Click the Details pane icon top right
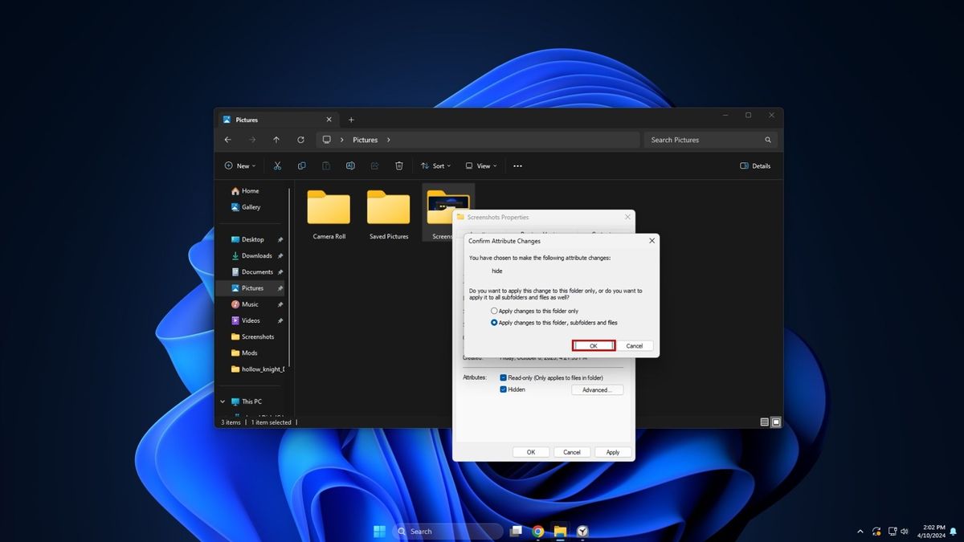Image resolution: width=964 pixels, height=542 pixels. 754,165
